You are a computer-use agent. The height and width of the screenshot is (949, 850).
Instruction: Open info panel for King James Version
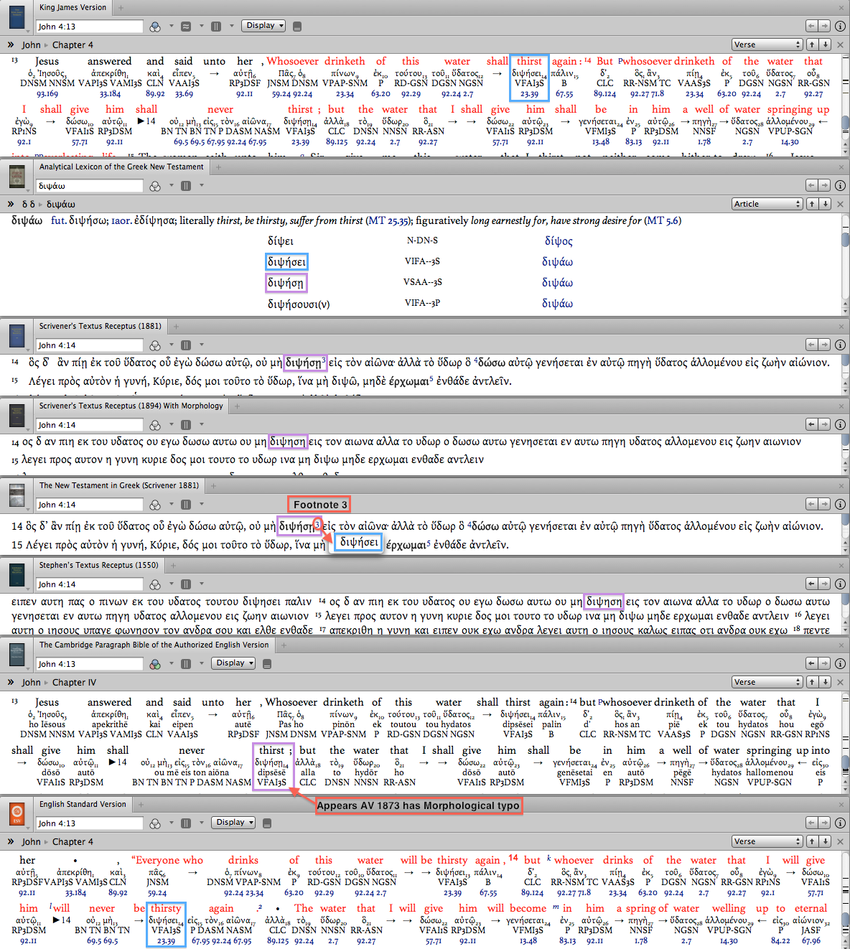coord(840,26)
